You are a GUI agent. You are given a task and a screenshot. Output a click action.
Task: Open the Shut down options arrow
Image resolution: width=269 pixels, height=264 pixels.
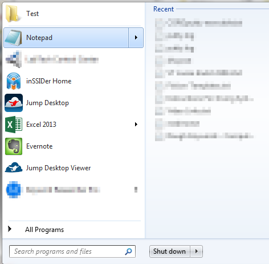point(197,251)
